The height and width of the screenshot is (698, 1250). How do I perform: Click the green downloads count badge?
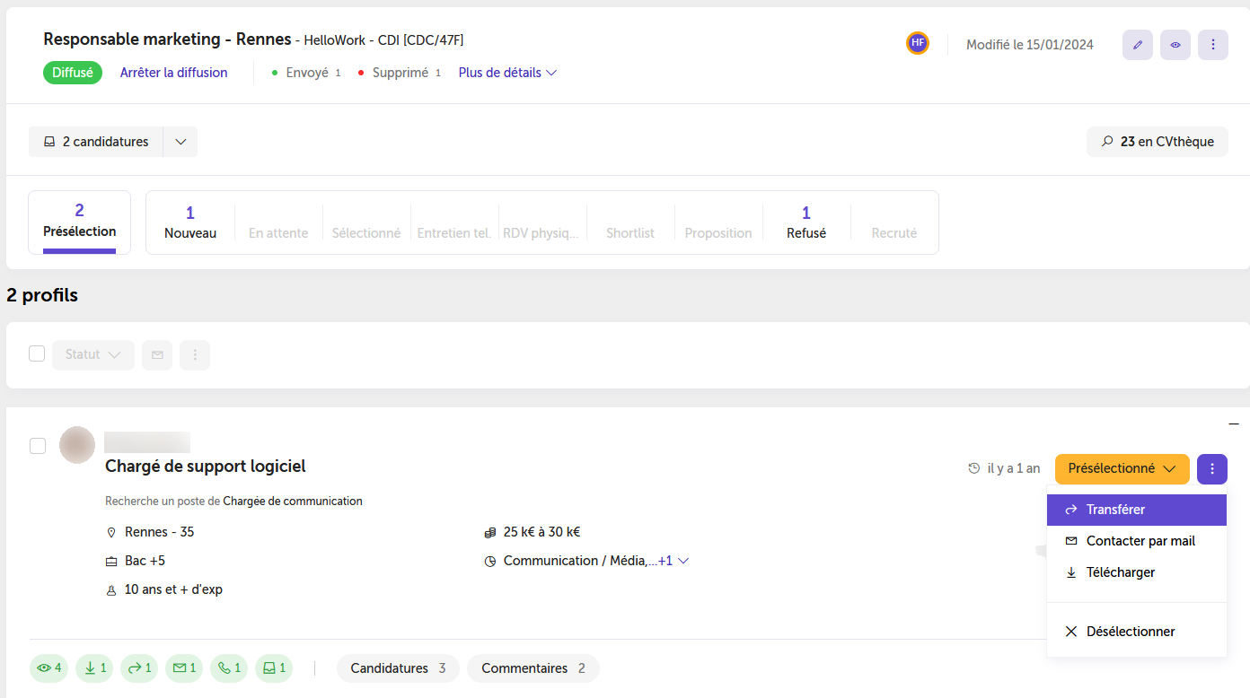tap(94, 668)
